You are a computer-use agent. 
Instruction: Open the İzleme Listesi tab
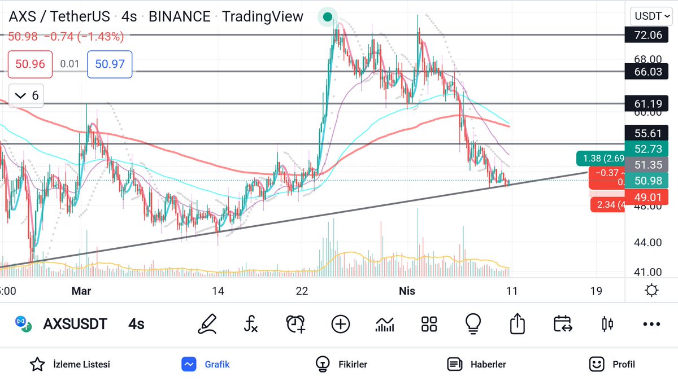tap(69, 364)
